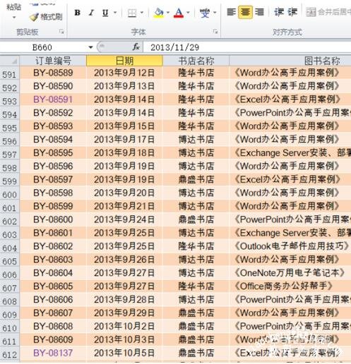
Task: Toggle Bold formatting
Action: [78, 13]
